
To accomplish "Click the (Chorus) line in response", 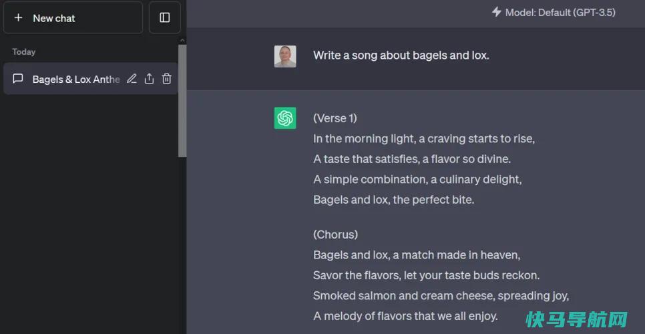I will pos(336,234).
